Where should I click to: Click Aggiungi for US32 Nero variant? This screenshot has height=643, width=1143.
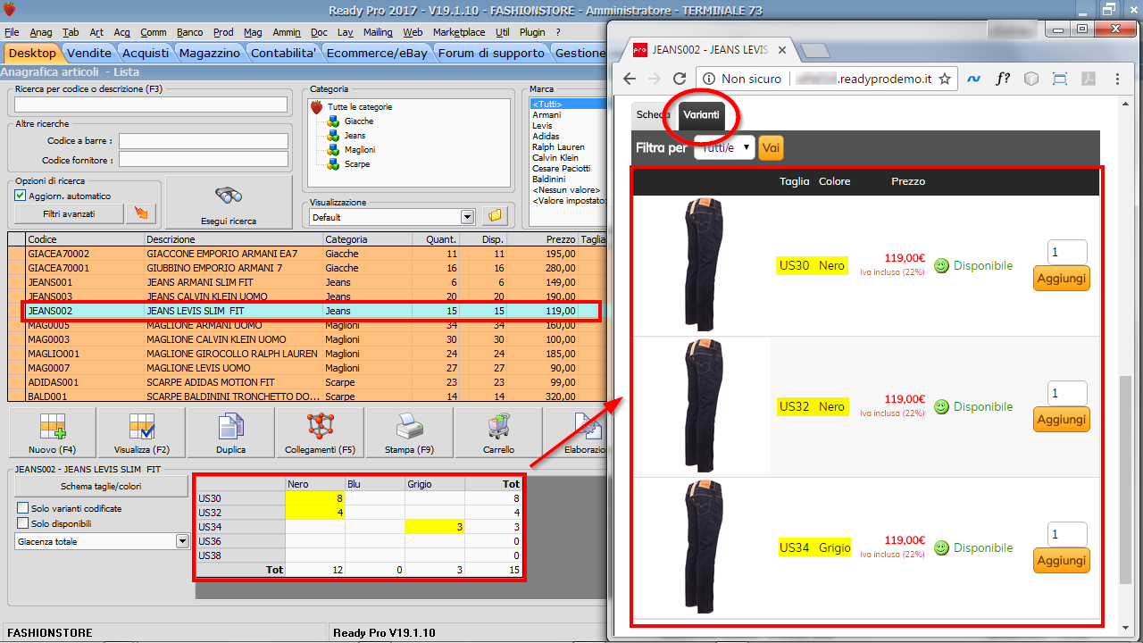[1062, 420]
